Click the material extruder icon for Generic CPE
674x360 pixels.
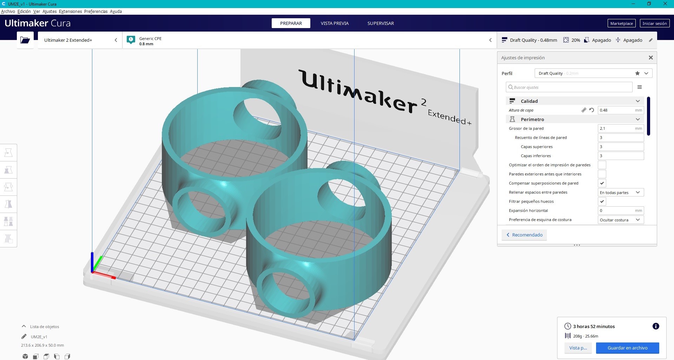pyautogui.click(x=131, y=40)
